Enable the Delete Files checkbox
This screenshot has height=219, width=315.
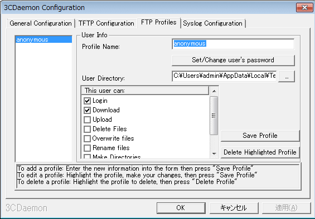point(87,129)
